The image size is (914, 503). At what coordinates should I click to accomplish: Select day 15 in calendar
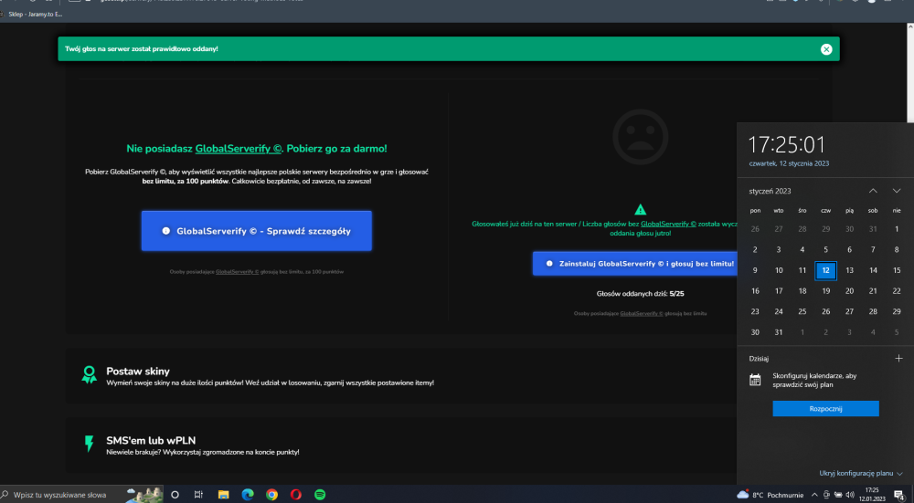click(897, 270)
